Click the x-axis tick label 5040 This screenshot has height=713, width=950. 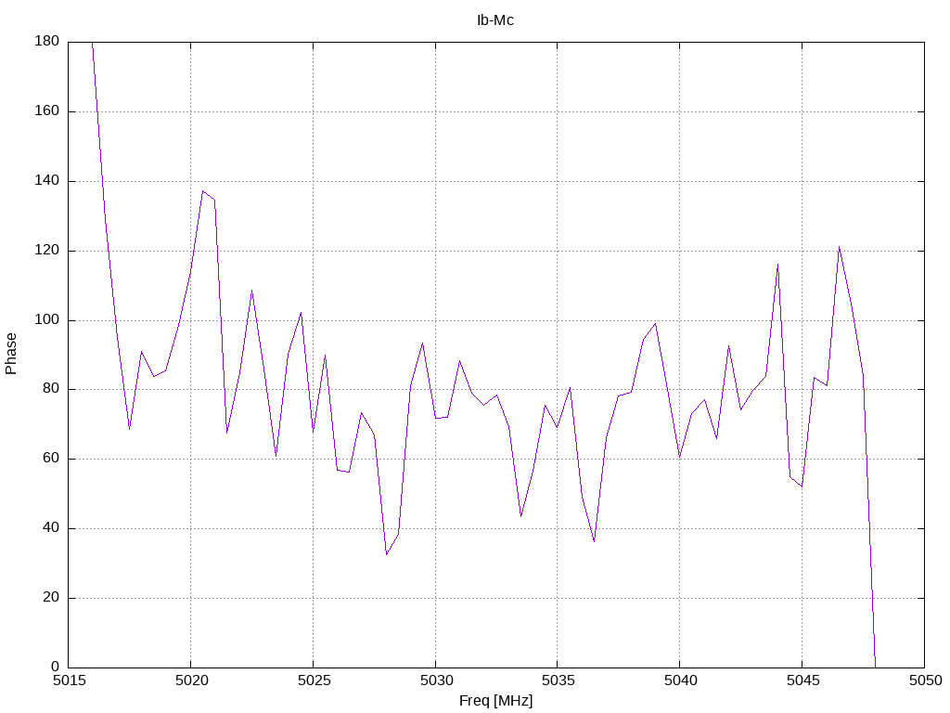pos(680,681)
